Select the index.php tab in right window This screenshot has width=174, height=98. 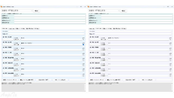92,29
